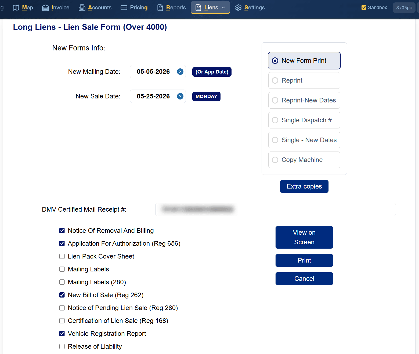Viewport: 419px width, 354px height.
Task: Check the plain Mailing Labels checkbox
Action: pos(62,269)
